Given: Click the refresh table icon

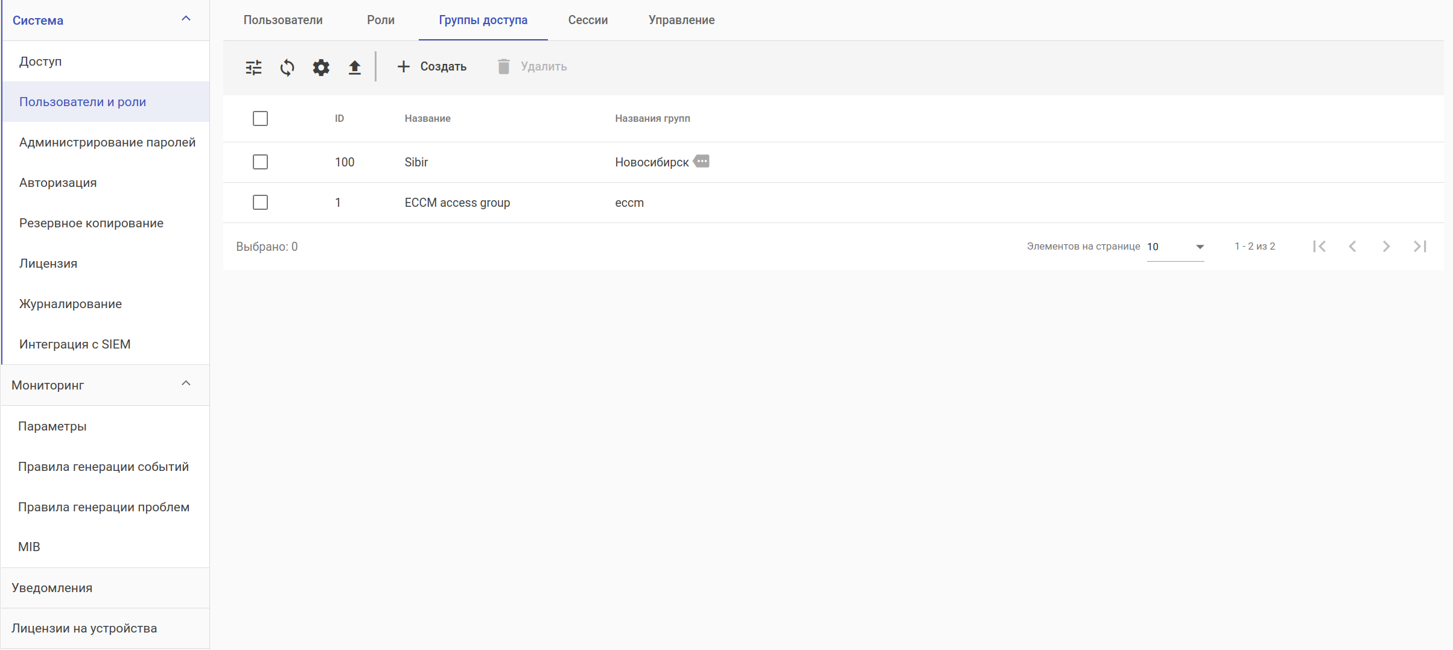Looking at the screenshot, I should coord(287,67).
